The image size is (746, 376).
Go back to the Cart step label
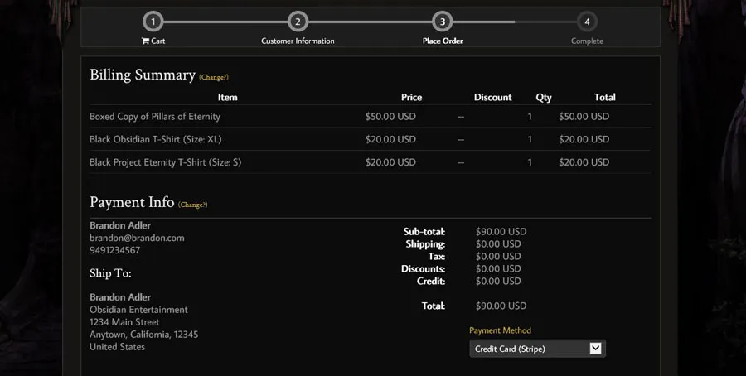158,41
